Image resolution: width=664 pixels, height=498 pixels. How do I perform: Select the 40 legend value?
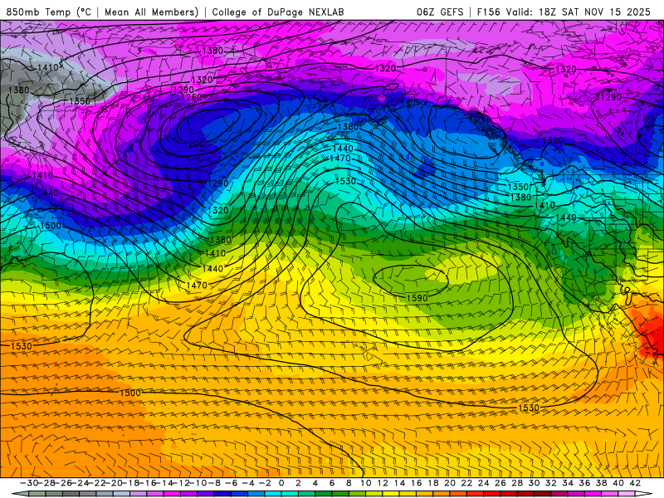pos(618,483)
